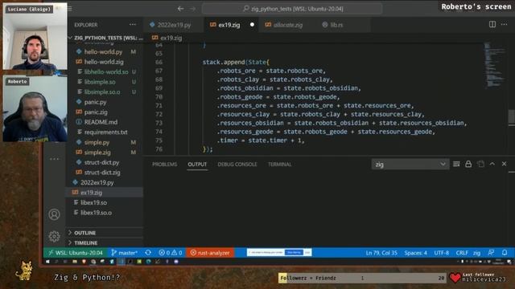Change language mode zig in status bar
The height and width of the screenshot is (289, 515).
(476, 253)
